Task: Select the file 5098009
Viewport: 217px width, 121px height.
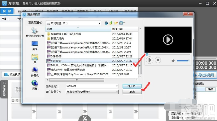Action: tap(92, 61)
